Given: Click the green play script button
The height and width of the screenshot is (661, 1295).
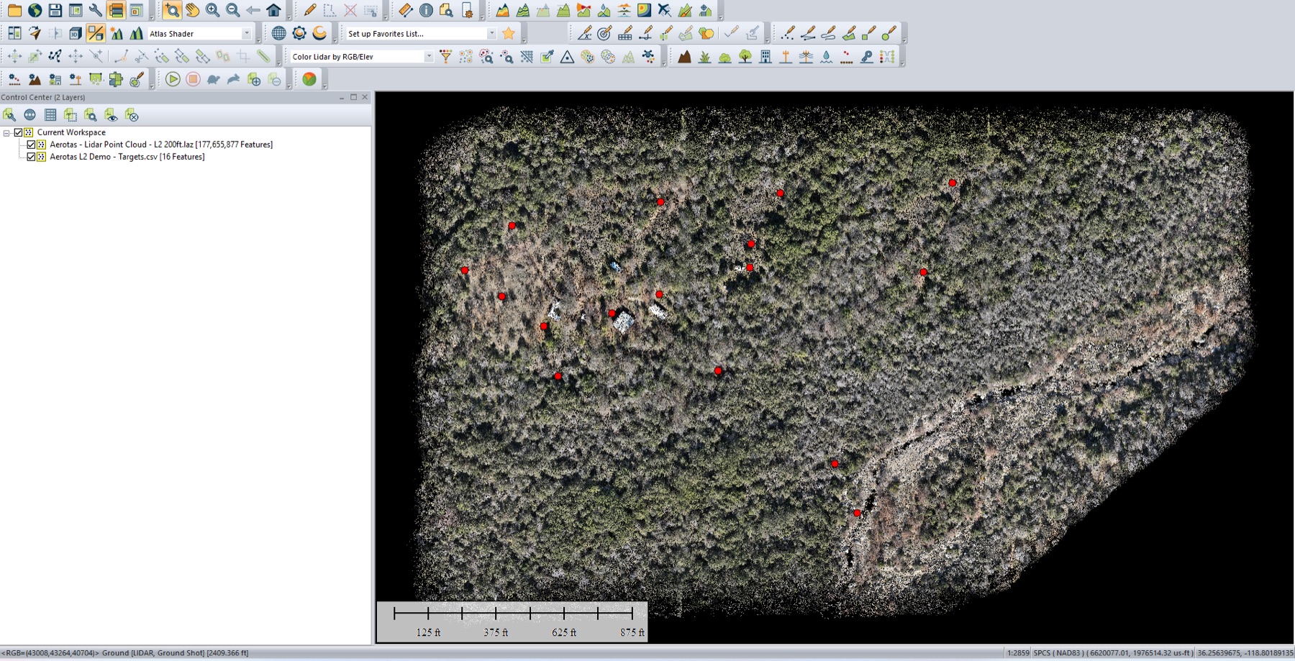Looking at the screenshot, I should [x=173, y=79].
